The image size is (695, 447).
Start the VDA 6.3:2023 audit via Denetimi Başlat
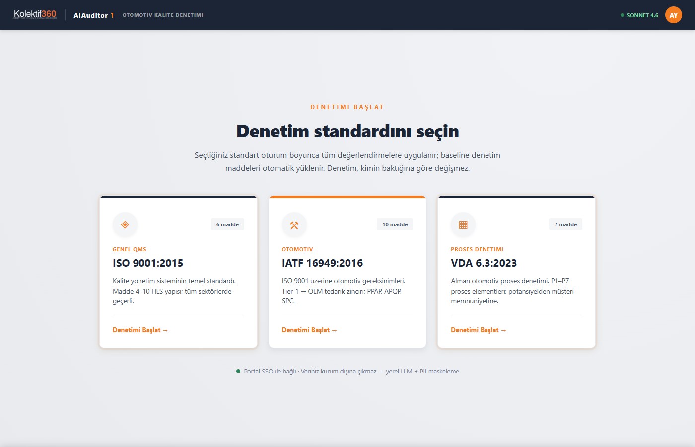point(479,330)
